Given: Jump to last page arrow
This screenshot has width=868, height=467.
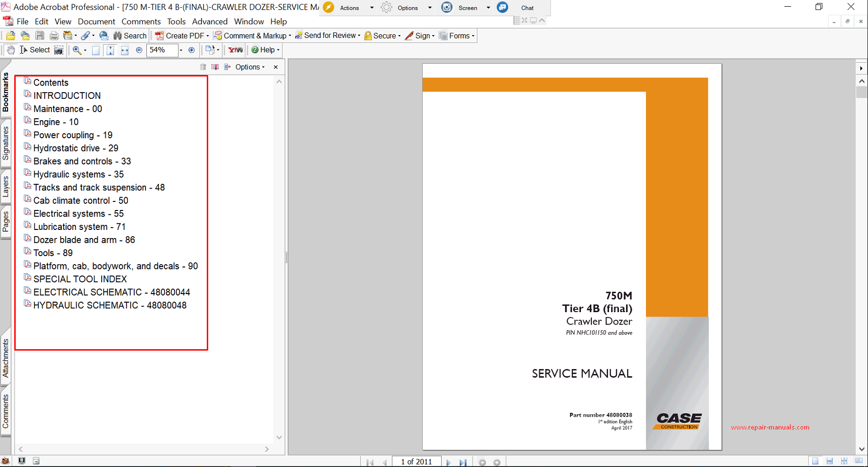Looking at the screenshot, I should (463, 462).
